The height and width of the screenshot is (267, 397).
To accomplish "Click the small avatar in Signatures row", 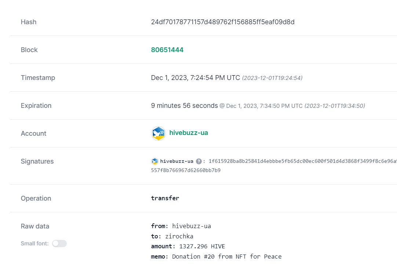I will tap(155, 161).
